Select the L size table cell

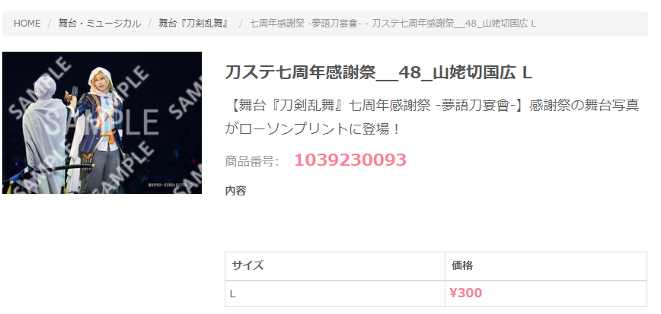[x=335, y=293]
